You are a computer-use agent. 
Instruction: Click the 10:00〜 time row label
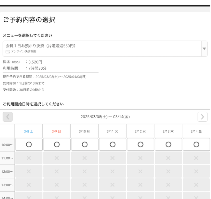[x=7, y=145]
